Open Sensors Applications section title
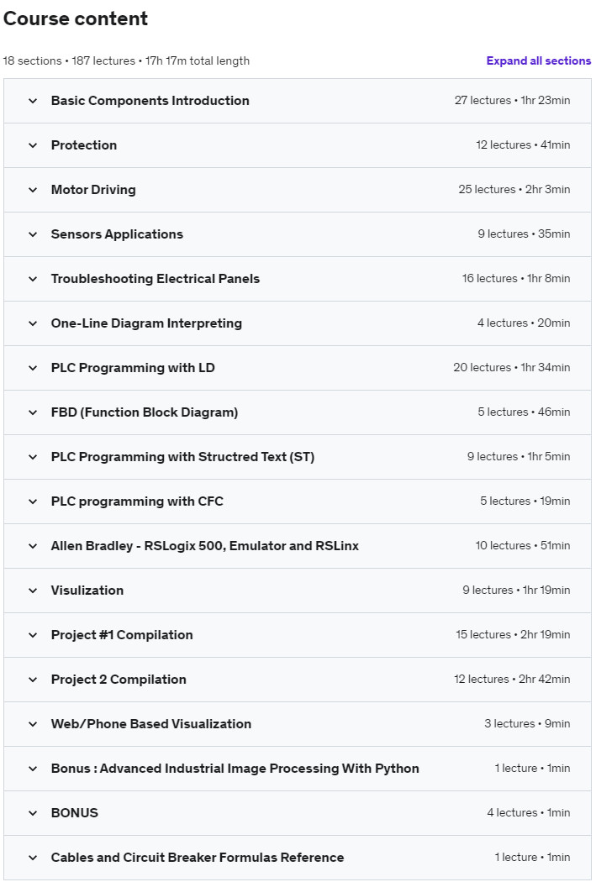Image resolution: width=596 pixels, height=882 pixels. (117, 234)
